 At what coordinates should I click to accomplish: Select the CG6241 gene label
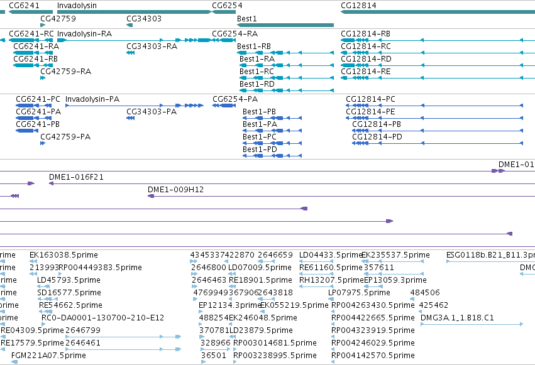[x=24, y=6]
